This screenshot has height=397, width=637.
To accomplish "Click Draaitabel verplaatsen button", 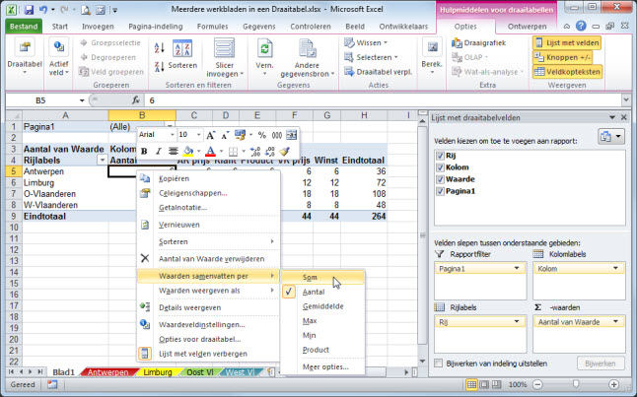I will [378, 72].
